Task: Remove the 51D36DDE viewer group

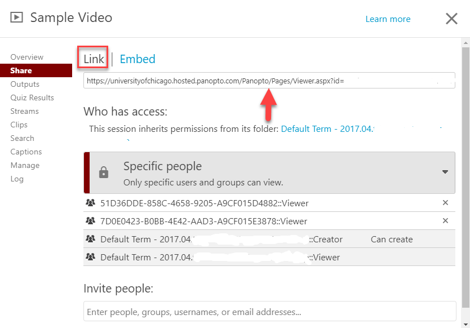Action: click(445, 203)
